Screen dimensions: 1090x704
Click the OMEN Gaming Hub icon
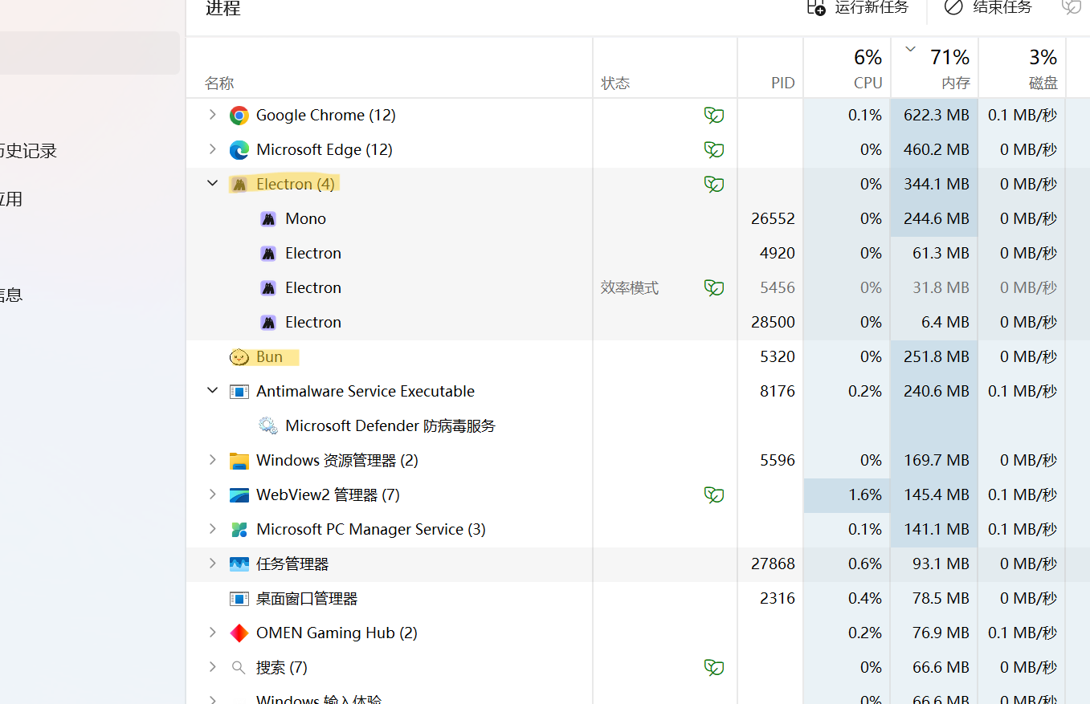239,633
